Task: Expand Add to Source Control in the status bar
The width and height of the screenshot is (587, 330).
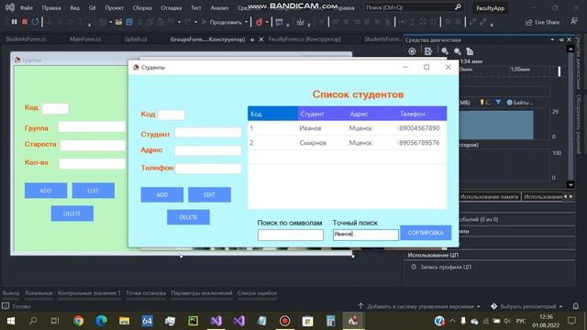Action: coord(479,306)
